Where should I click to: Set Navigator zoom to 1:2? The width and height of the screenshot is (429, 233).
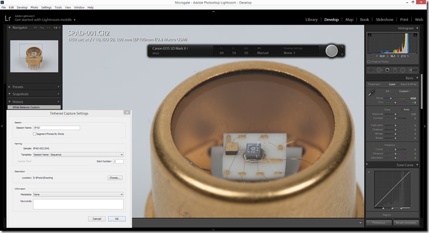[x=56, y=28]
